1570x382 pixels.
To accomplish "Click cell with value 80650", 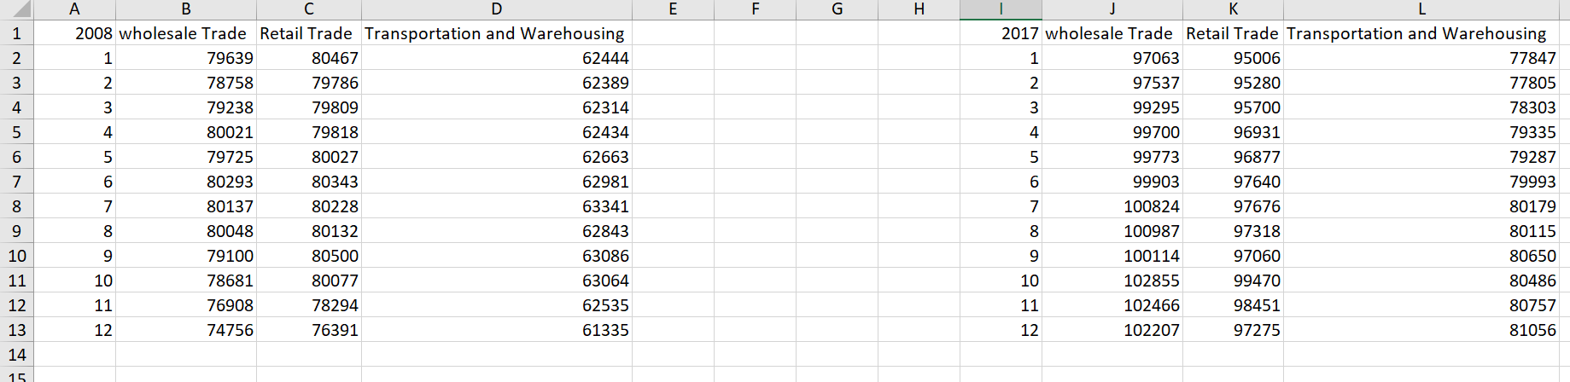I will 1421,256.
